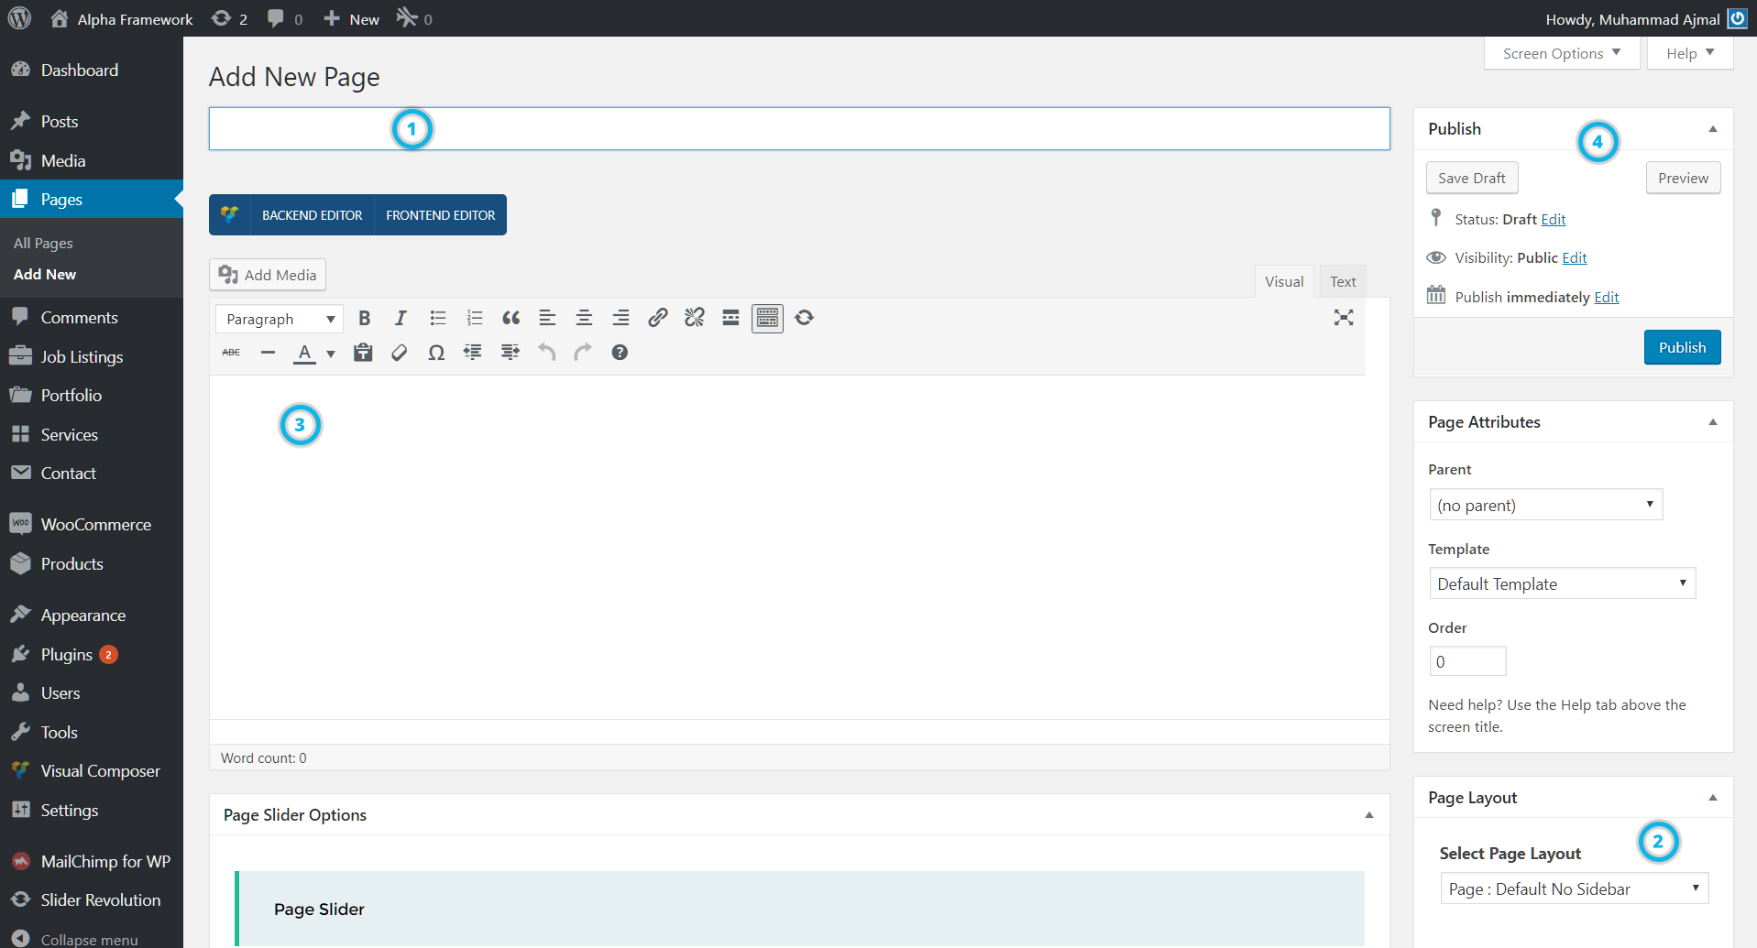Apply strikethrough to text
Image resolution: width=1757 pixels, height=948 pixels.
click(230, 353)
